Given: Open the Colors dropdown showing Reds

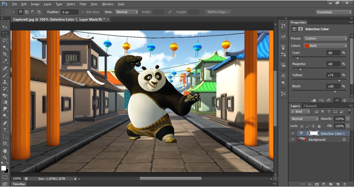Looking at the screenshot, I should click(325, 46).
